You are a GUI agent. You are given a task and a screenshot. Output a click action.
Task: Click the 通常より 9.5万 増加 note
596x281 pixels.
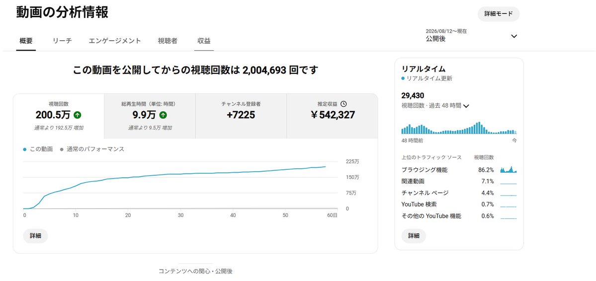click(x=150, y=128)
